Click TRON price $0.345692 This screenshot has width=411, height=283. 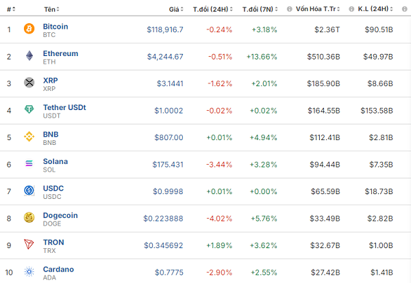tap(164, 245)
